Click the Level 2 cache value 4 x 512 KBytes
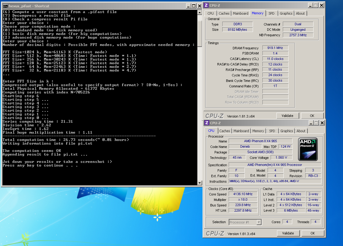 (291, 205)
